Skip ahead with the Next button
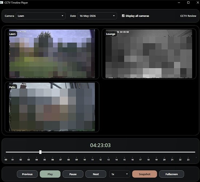 (x=96, y=174)
